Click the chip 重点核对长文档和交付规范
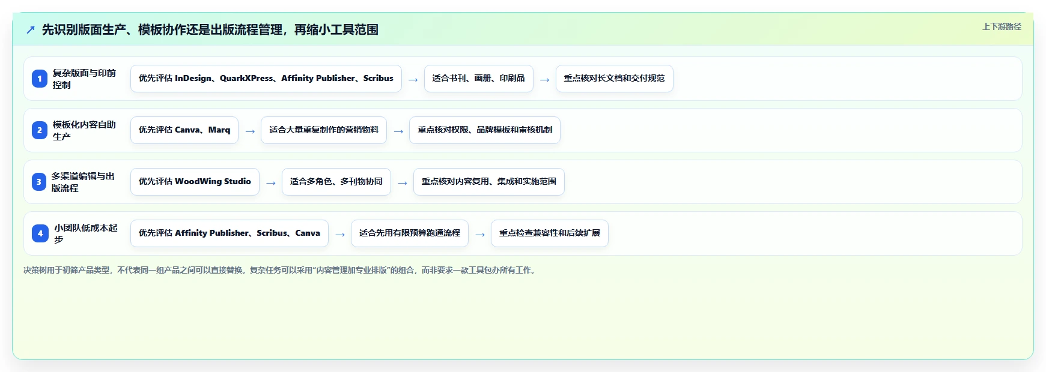The image size is (1046, 372). coord(615,79)
